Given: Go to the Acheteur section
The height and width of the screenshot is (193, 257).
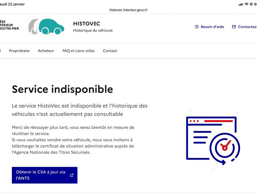Looking at the screenshot, I should 46,51.
